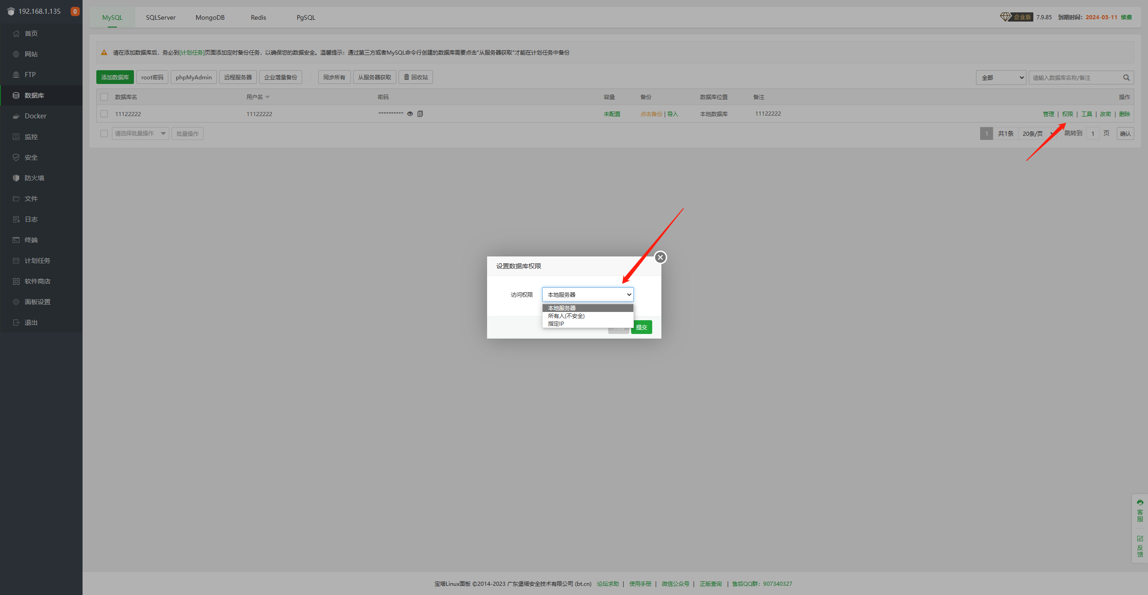
Task: Copy the password with the clipboard icon
Action: [x=420, y=114]
